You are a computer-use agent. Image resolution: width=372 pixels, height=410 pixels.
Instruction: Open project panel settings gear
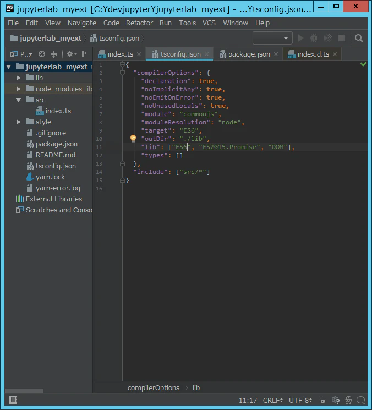tap(71, 54)
